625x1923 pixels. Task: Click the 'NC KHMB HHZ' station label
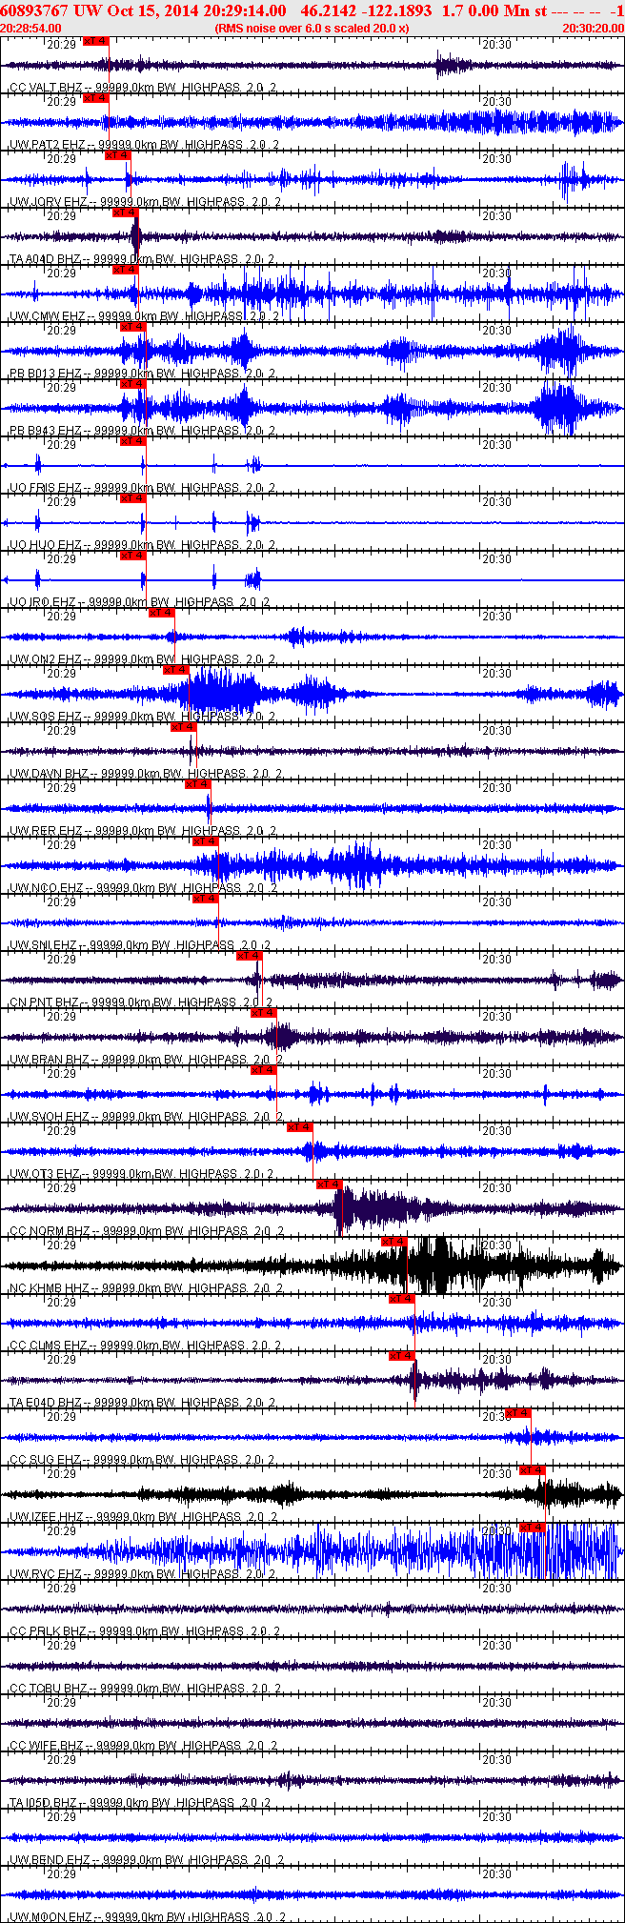pos(49,1288)
